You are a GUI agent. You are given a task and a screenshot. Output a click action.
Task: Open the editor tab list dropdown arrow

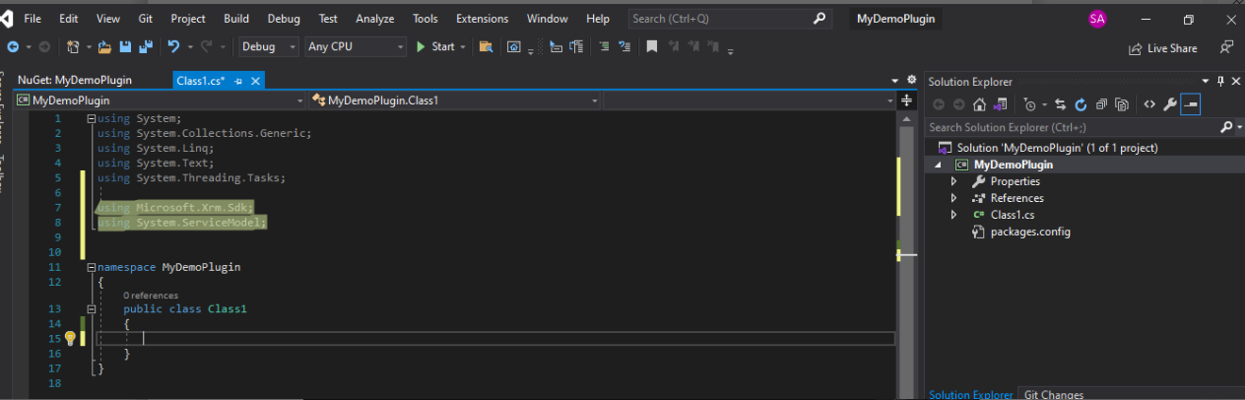[895, 81]
